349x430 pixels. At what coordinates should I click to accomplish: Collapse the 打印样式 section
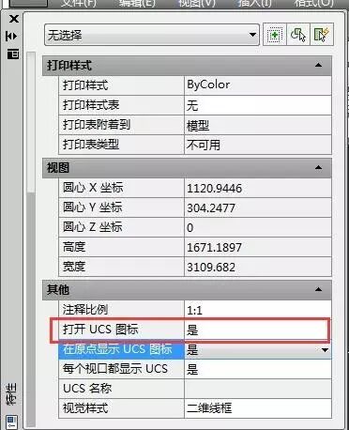pyautogui.click(x=318, y=65)
